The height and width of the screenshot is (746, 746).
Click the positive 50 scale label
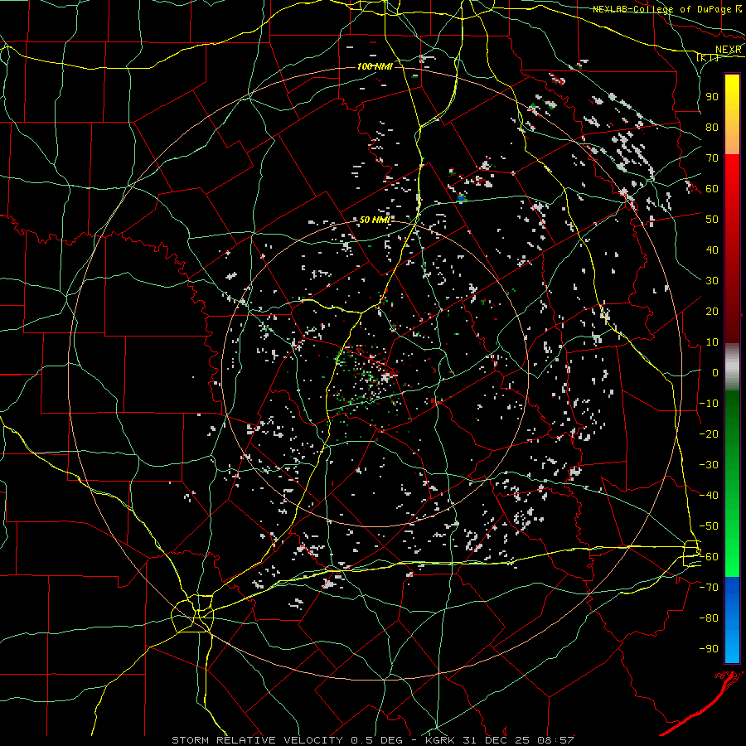tap(712, 220)
